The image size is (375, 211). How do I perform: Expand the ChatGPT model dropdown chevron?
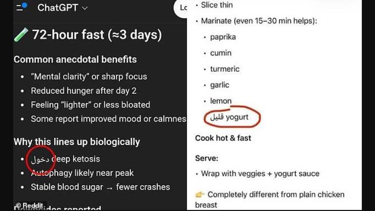click(84, 8)
